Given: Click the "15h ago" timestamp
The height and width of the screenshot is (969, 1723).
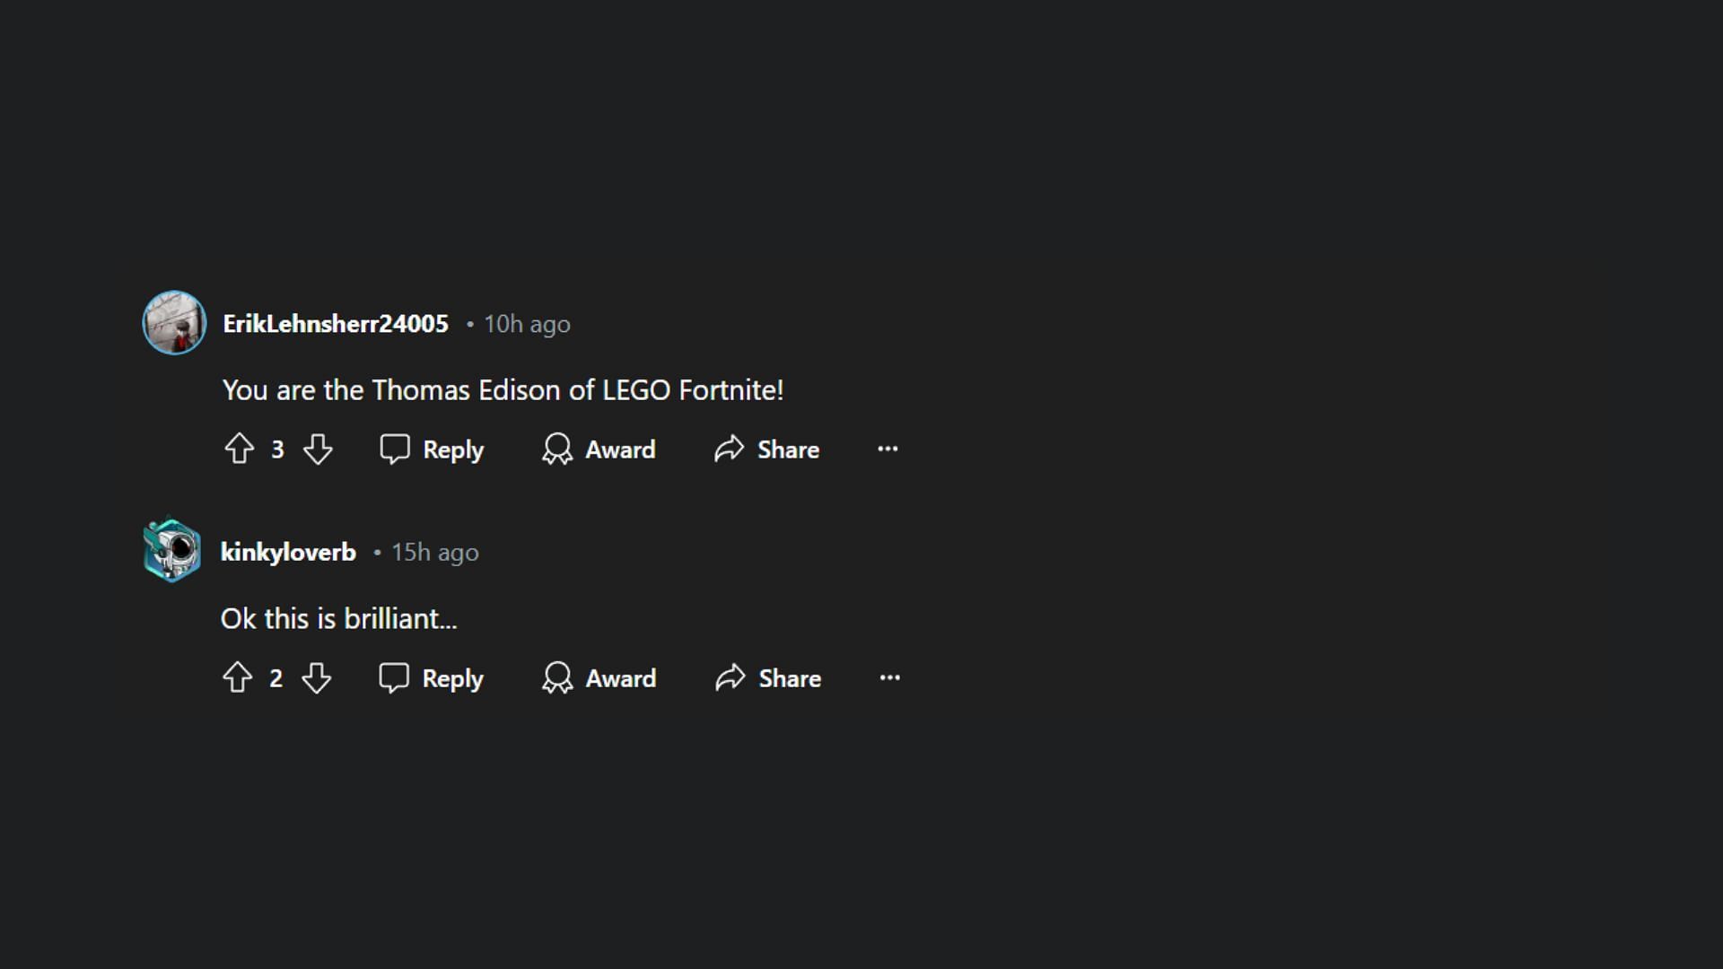Looking at the screenshot, I should click(435, 552).
